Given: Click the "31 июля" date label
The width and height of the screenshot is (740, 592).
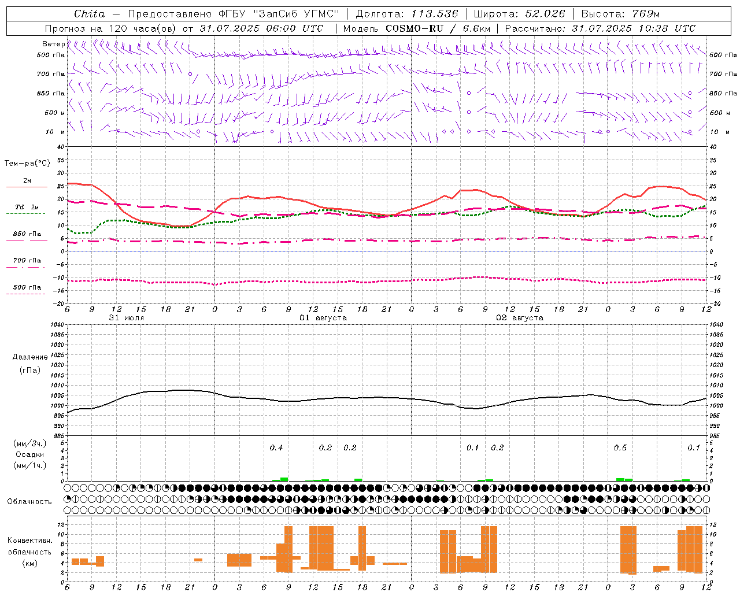Looking at the screenshot, I should click(x=127, y=318).
